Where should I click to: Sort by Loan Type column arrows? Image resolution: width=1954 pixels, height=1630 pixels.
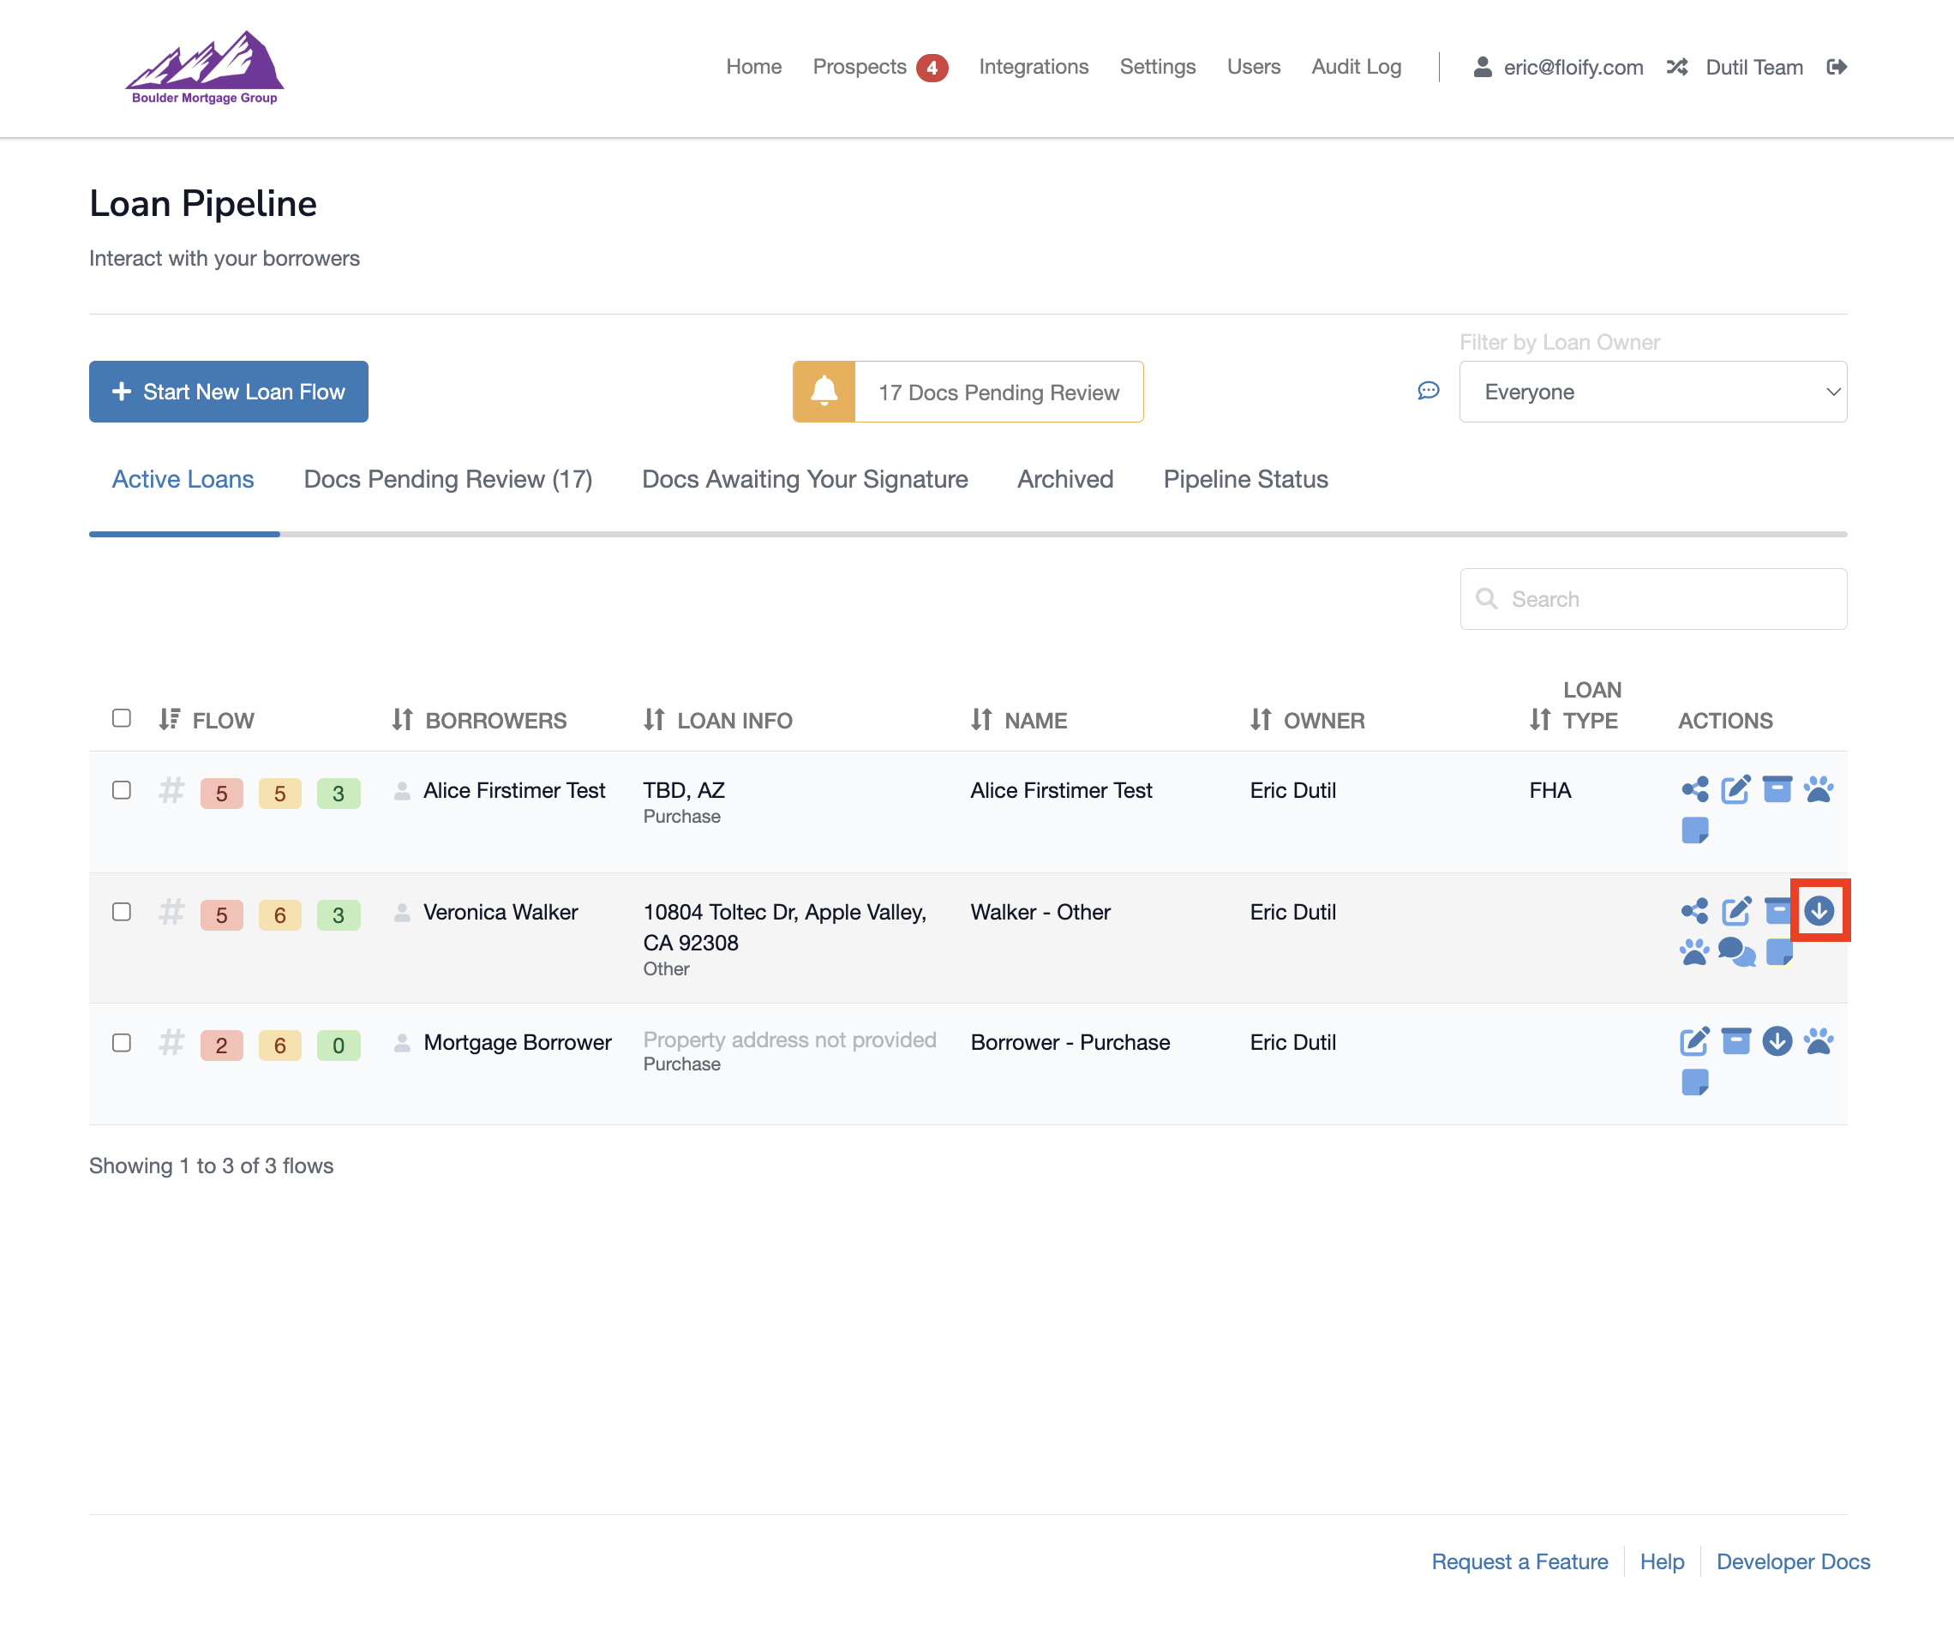tap(1540, 719)
